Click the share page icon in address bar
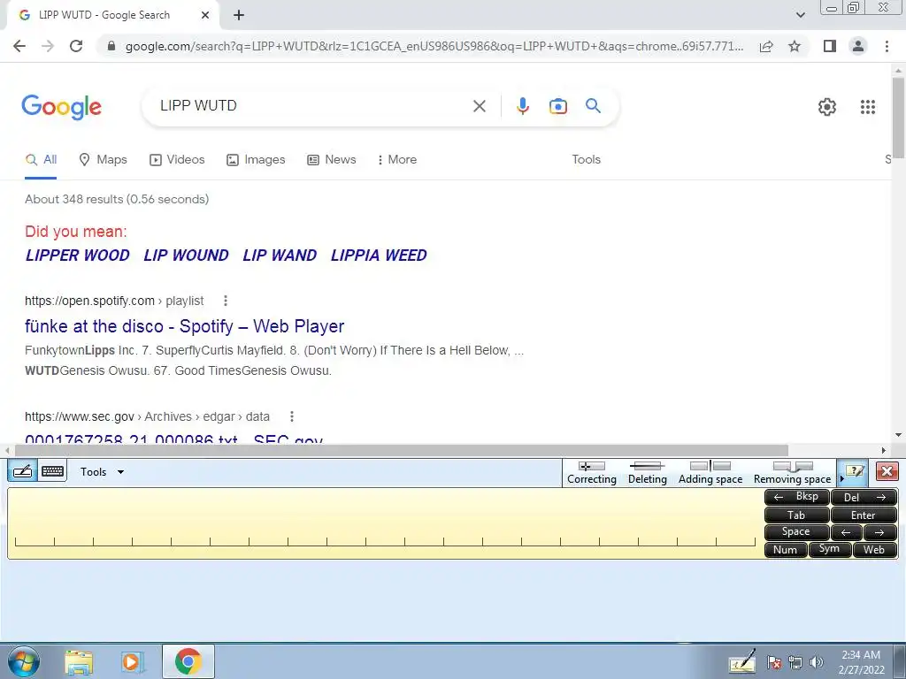 766,46
